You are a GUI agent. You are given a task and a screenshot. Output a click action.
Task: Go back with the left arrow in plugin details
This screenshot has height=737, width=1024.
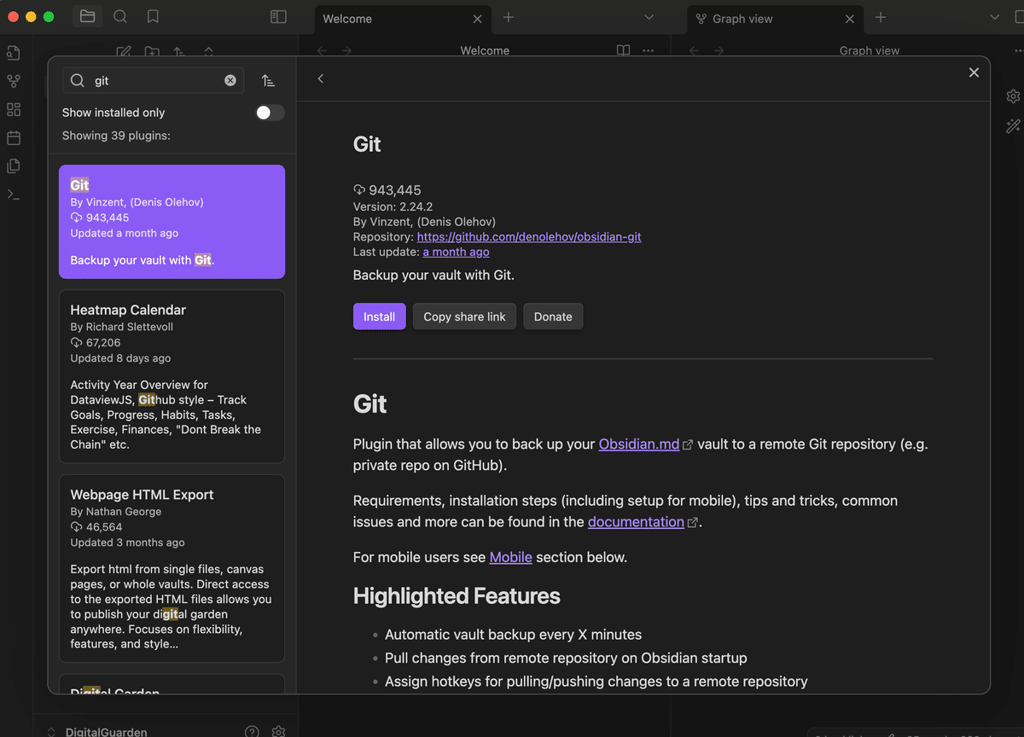click(320, 78)
